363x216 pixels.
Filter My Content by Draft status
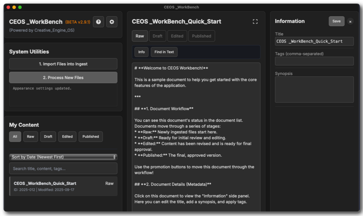click(48, 137)
